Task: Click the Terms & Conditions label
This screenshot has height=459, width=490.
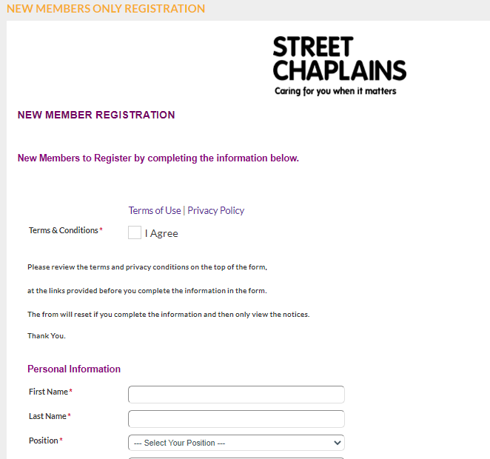Action: tap(66, 230)
